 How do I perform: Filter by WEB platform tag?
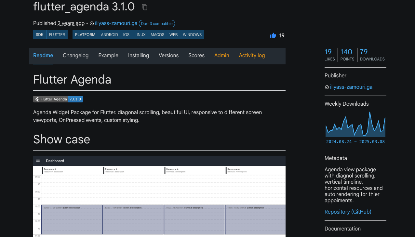[x=174, y=35]
